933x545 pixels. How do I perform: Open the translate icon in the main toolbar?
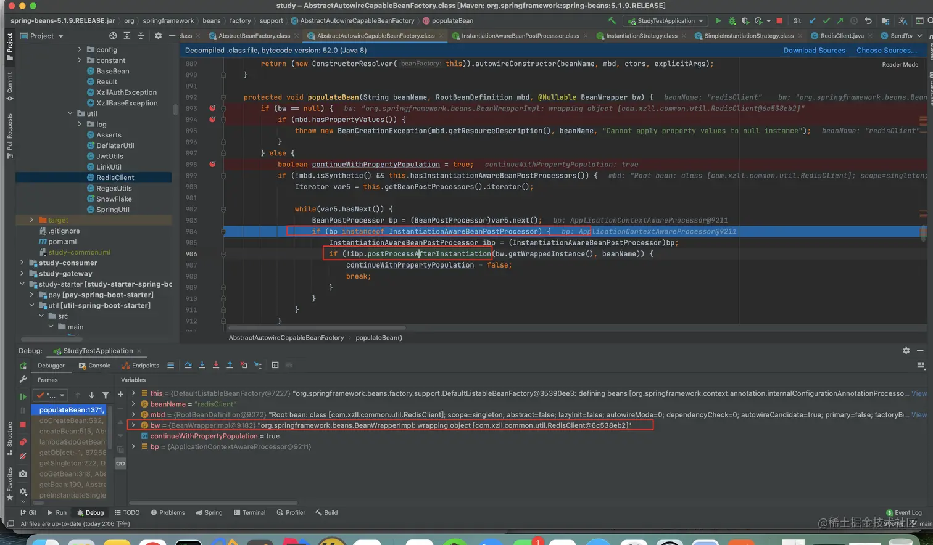(903, 21)
